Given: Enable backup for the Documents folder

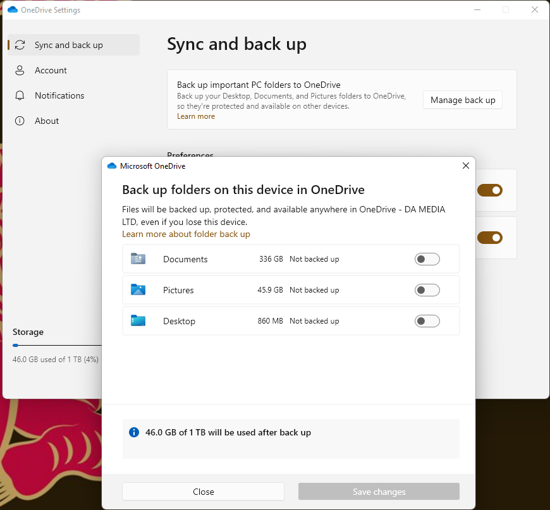Looking at the screenshot, I should click(x=427, y=259).
